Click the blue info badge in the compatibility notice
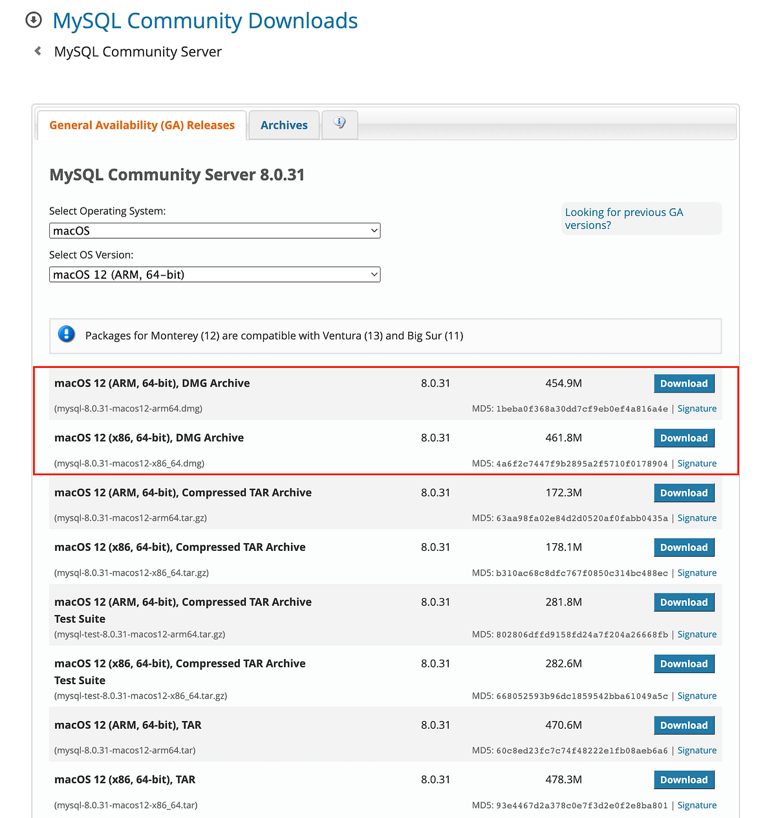This screenshot has height=818, width=776. click(x=66, y=335)
